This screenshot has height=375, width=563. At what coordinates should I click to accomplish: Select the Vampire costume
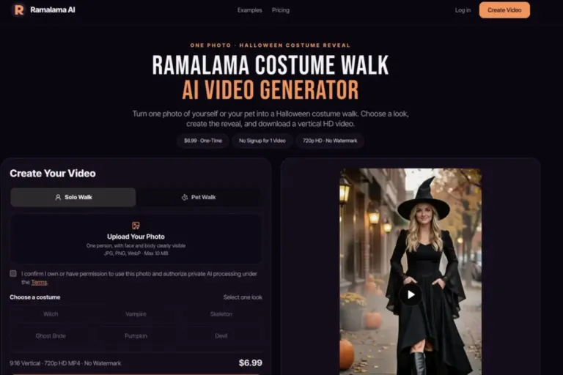coord(136,314)
